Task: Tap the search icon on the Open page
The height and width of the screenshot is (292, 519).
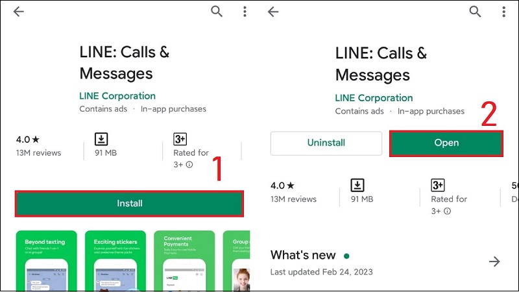Action: pyautogui.click(x=476, y=12)
